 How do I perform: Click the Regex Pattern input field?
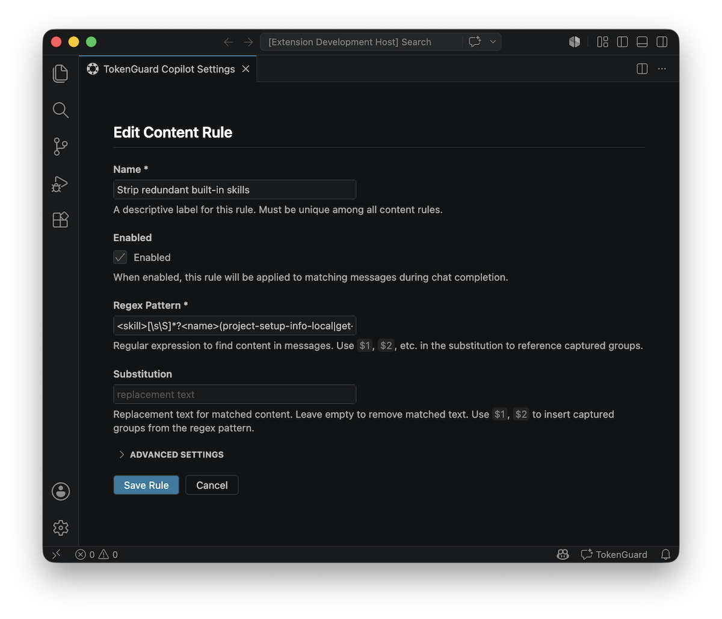click(235, 326)
